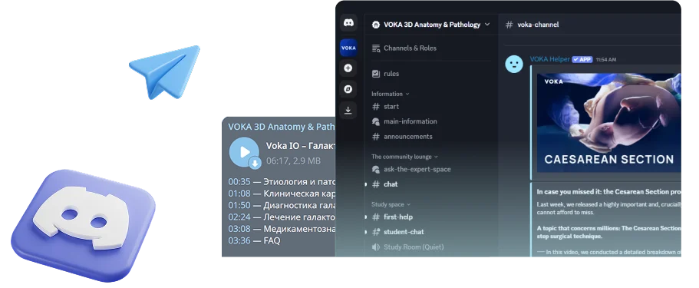
Task: Click the APP badge next to VOKA Helper
Action: (582, 59)
